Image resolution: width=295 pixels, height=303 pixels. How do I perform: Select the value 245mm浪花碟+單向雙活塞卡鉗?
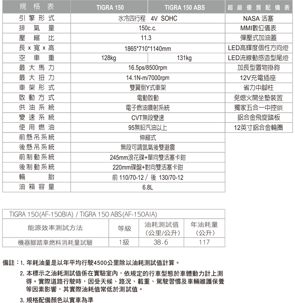pos(147,157)
